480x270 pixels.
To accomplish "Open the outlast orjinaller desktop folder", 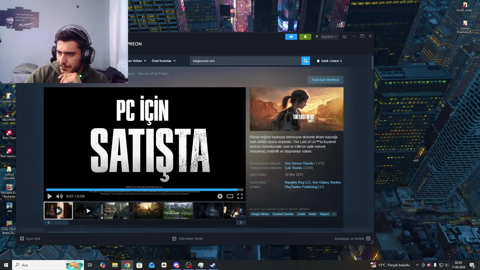I will pos(9,172).
